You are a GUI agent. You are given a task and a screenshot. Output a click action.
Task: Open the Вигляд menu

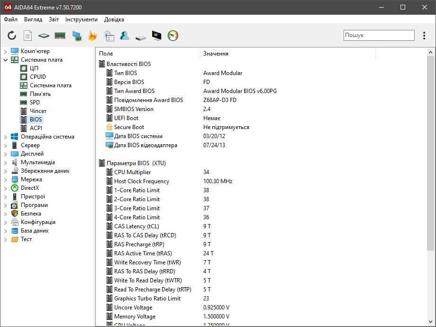coord(33,19)
